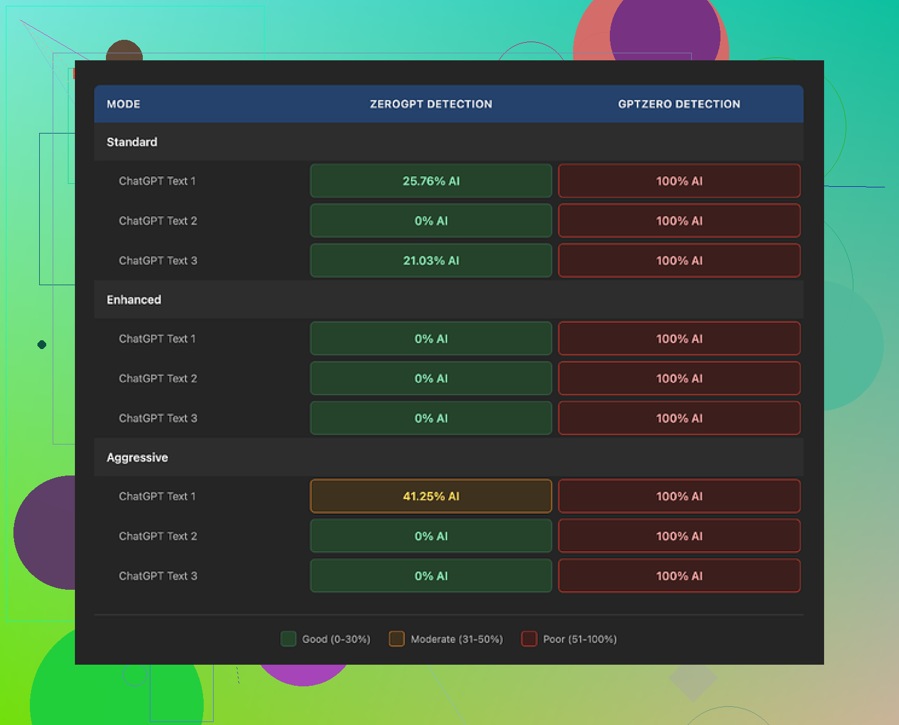Select the MODE column header

point(123,104)
